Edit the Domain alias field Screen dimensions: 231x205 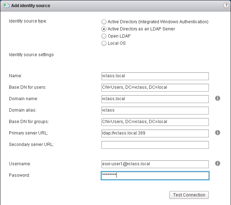[155, 111]
